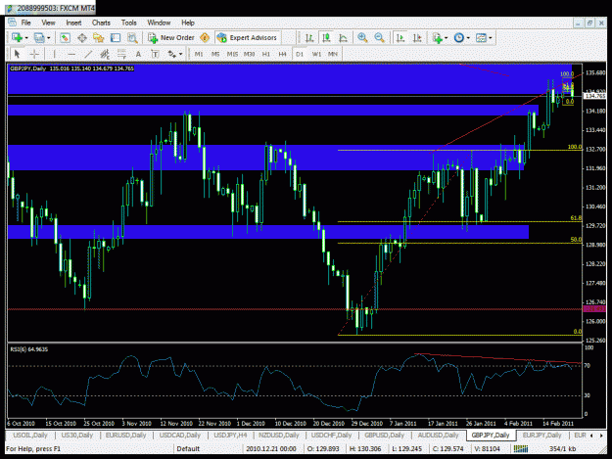Image resolution: width=612 pixels, height=459 pixels.
Task: Click the New Chart toolbar icon
Action: pos(17,38)
